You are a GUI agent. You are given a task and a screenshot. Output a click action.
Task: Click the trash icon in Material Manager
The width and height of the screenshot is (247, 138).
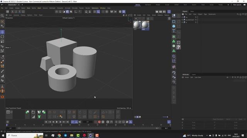[x=169, y=18]
